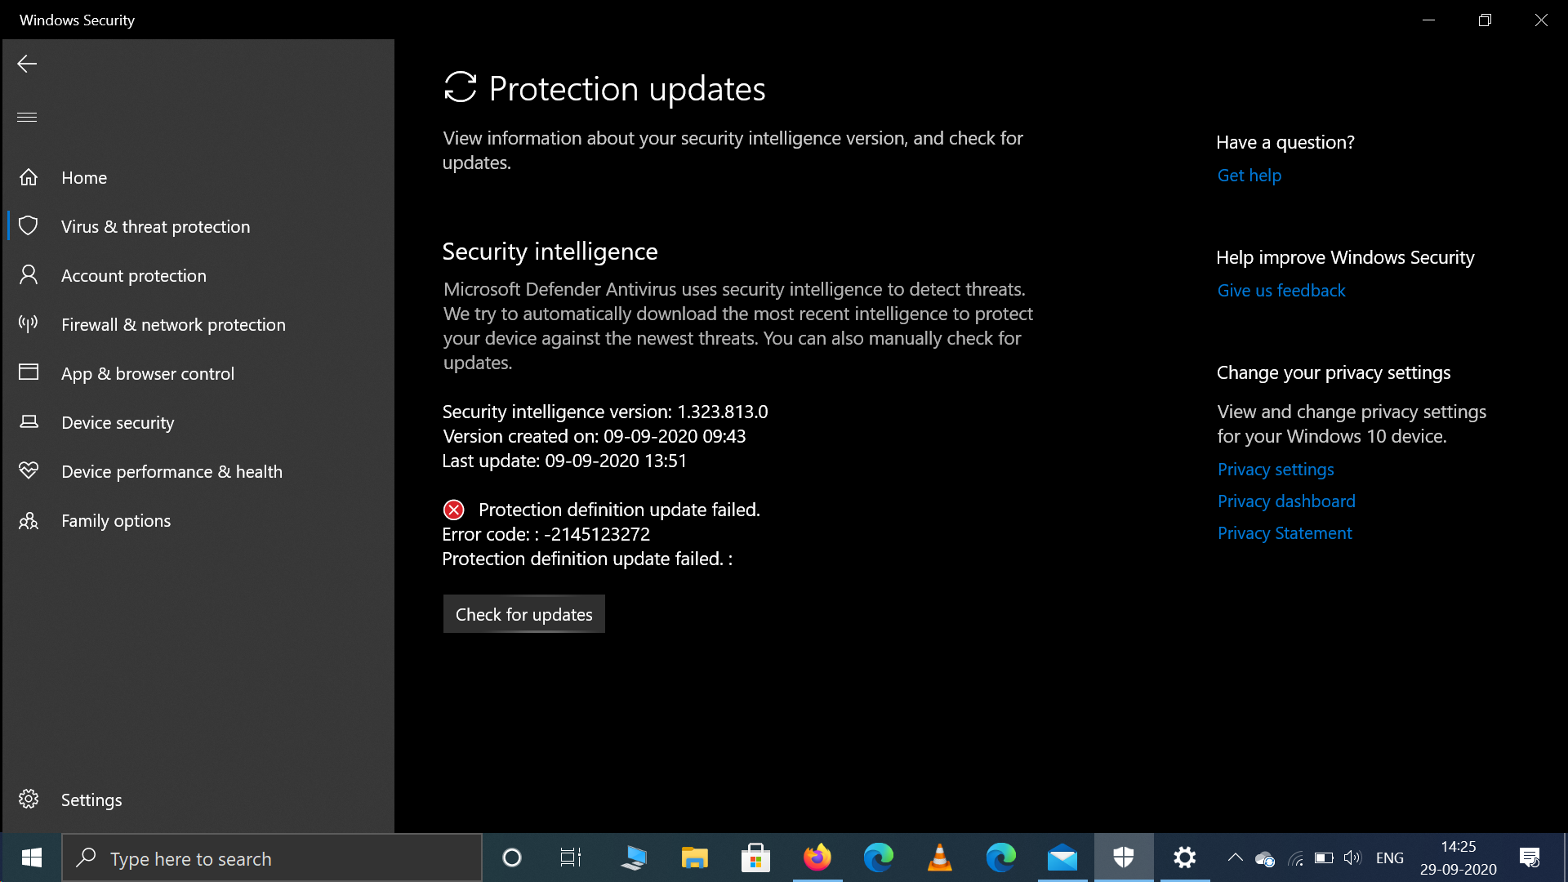Open Device performance & health
The width and height of the screenshot is (1568, 882).
171,471
